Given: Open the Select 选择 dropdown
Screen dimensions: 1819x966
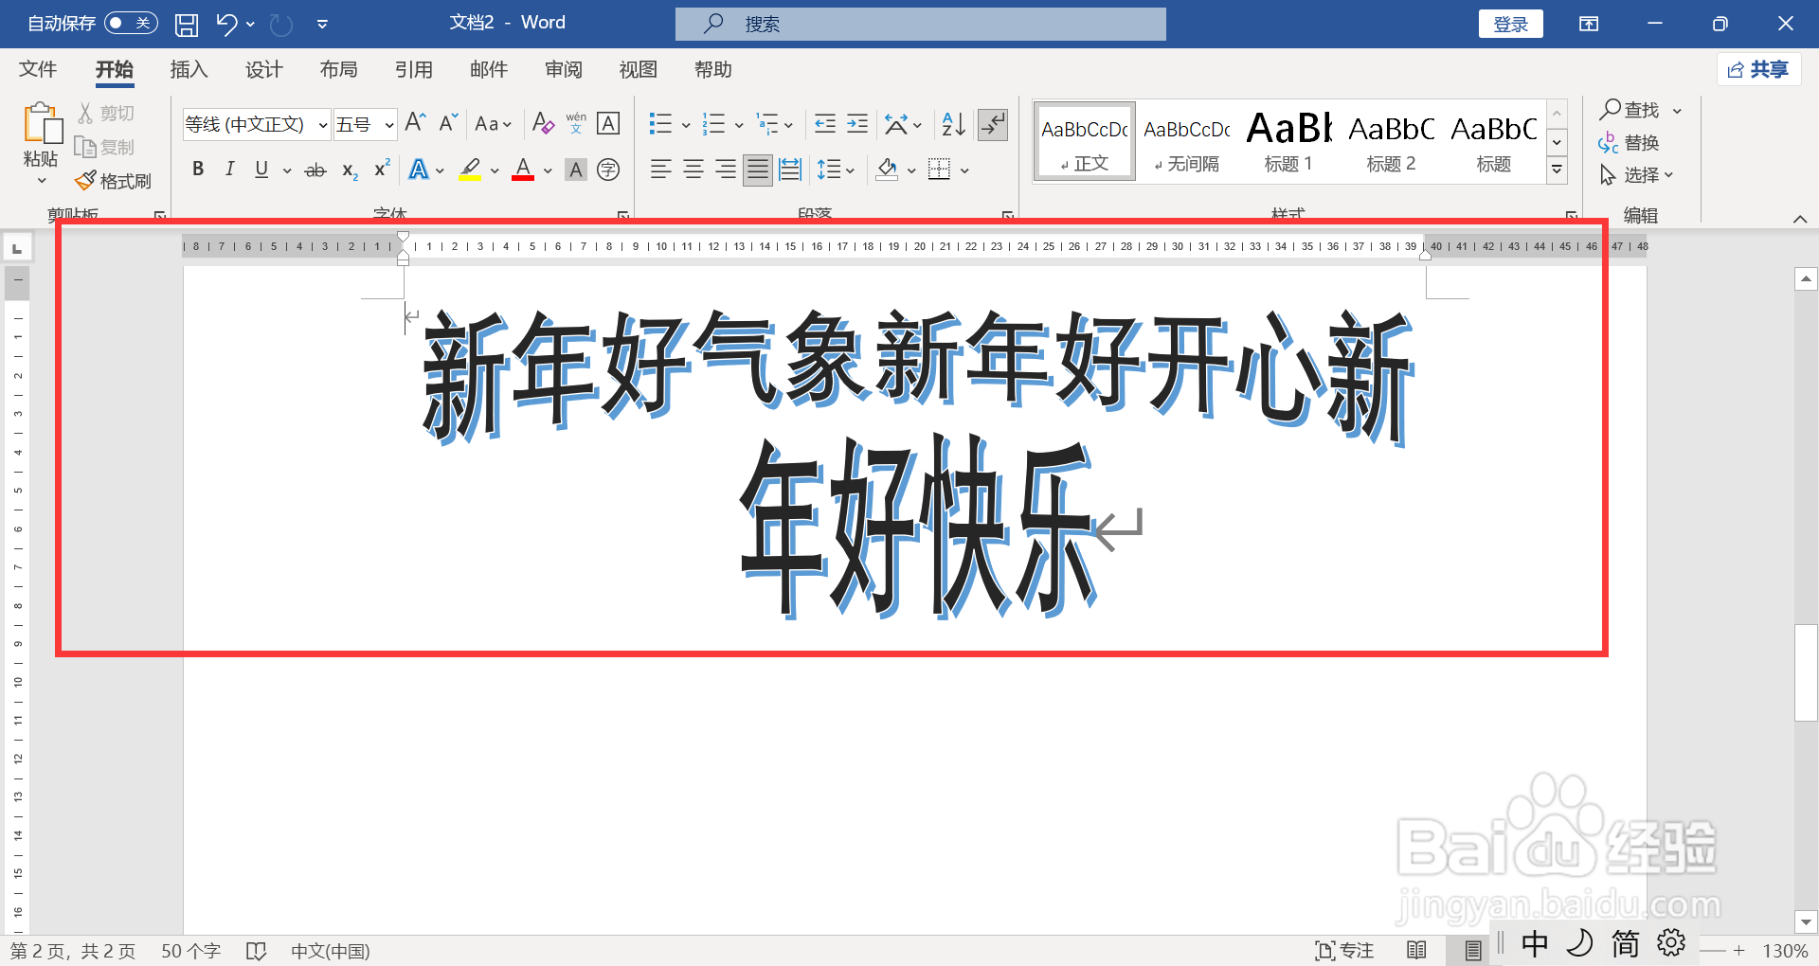Looking at the screenshot, I should point(1637,174).
